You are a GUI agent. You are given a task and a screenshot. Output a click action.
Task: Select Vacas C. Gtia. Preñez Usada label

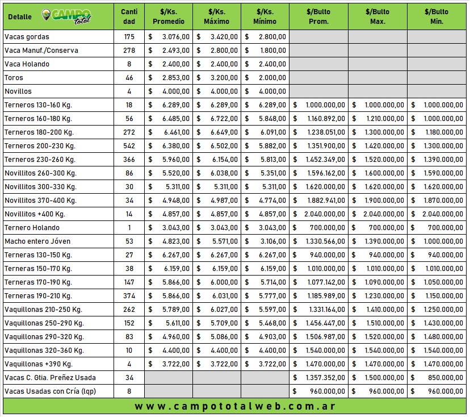(50, 378)
